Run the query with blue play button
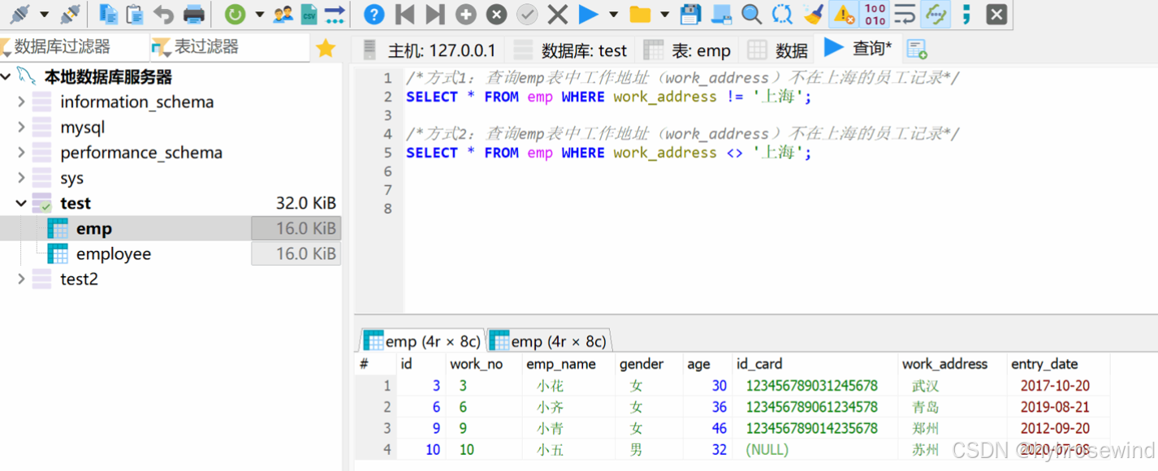Viewport: 1158px width, 471px height. point(589,14)
